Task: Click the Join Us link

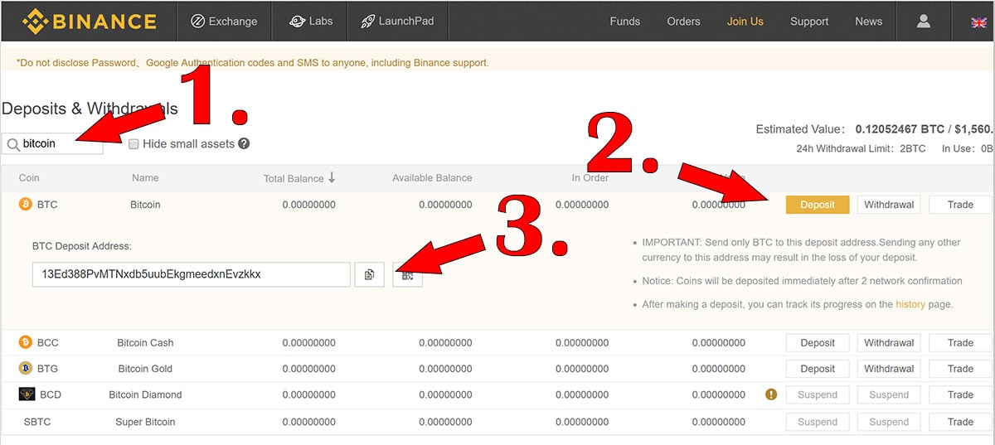Action: click(x=745, y=22)
